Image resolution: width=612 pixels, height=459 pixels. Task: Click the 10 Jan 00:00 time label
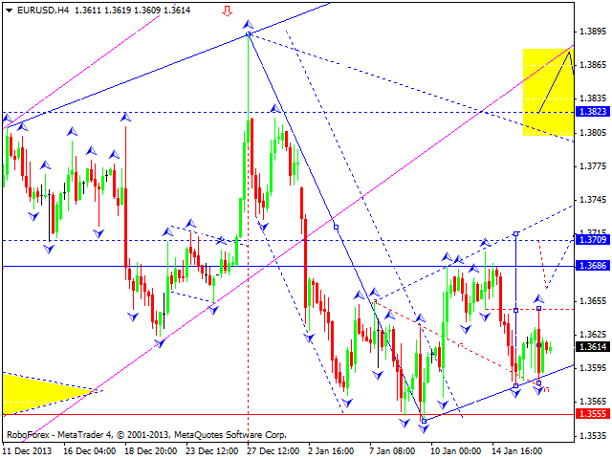click(x=457, y=450)
